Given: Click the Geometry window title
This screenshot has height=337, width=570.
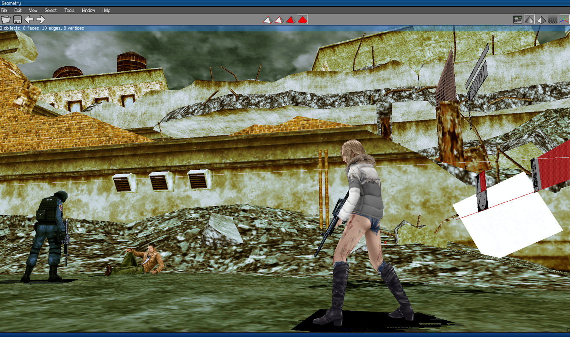Looking at the screenshot, I should [11, 3].
